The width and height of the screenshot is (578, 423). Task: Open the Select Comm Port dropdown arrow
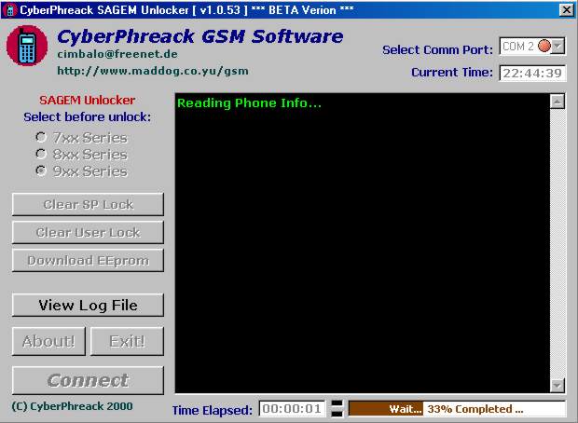coord(558,47)
